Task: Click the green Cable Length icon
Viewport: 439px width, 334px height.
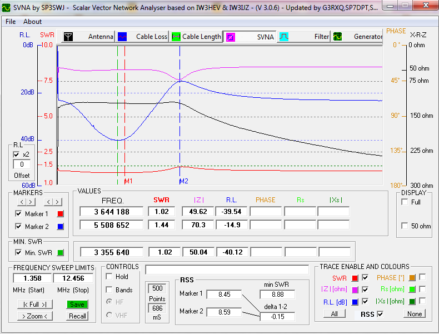Action: (x=176, y=37)
